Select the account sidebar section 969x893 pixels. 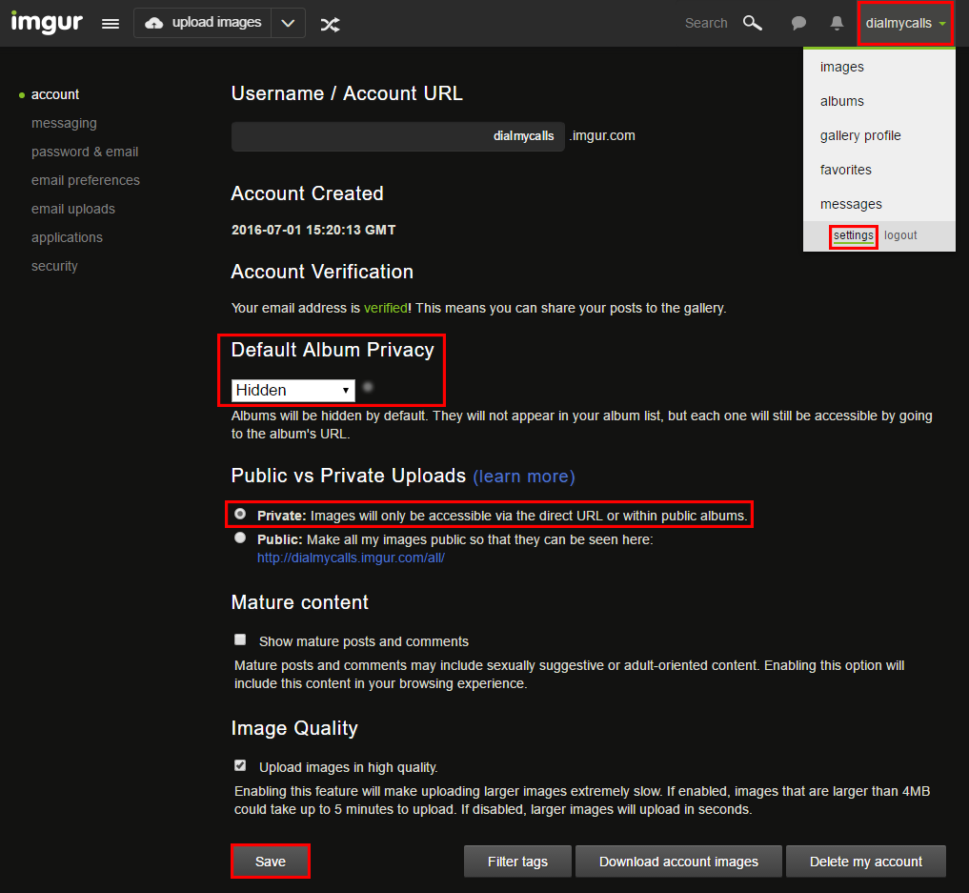point(55,94)
